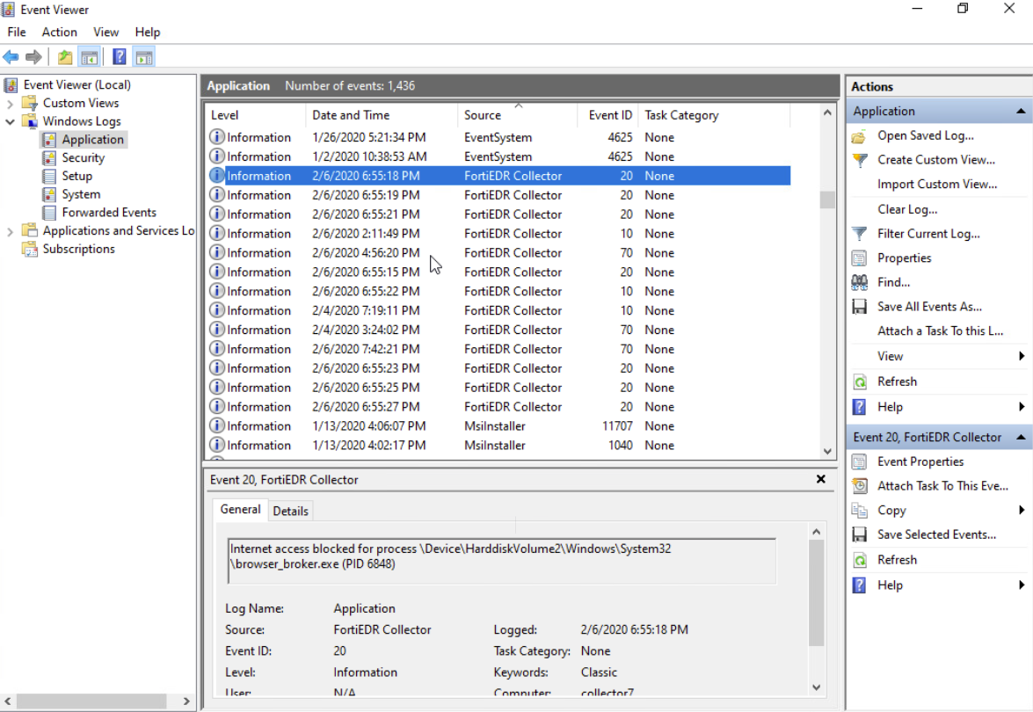1033x712 pixels.
Task: Click Clear Log in Actions pane
Action: [x=907, y=209]
